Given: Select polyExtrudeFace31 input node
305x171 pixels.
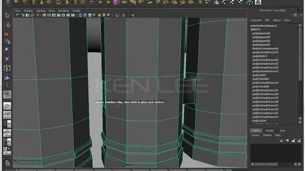Looking at the screenshot, I should (x=265, y=52).
